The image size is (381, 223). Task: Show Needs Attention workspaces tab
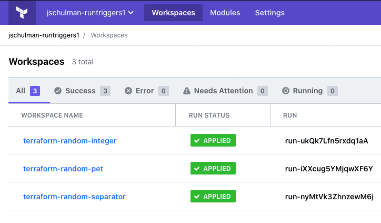(x=225, y=91)
